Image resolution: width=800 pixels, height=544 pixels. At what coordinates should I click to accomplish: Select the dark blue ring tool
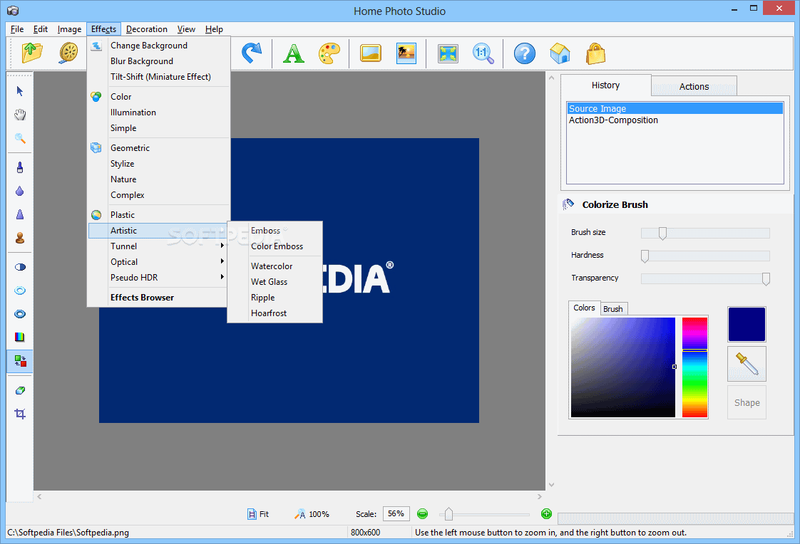[20, 314]
